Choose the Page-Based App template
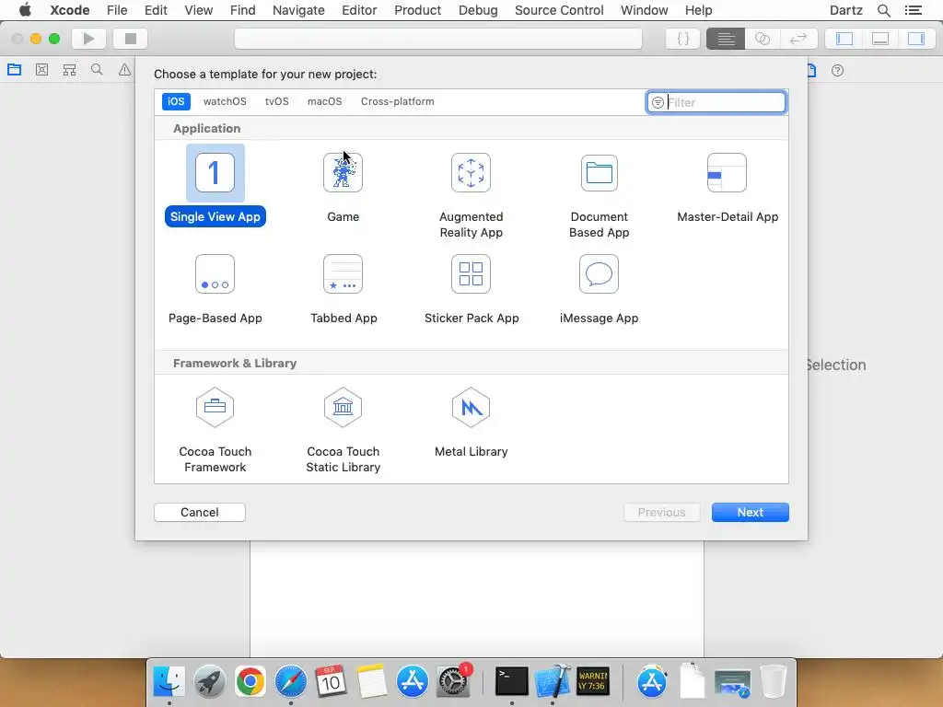943x707 pixels. 215,289
